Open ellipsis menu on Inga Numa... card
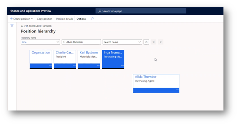Screen dimensions: 238x125 [x=122, y=66]
